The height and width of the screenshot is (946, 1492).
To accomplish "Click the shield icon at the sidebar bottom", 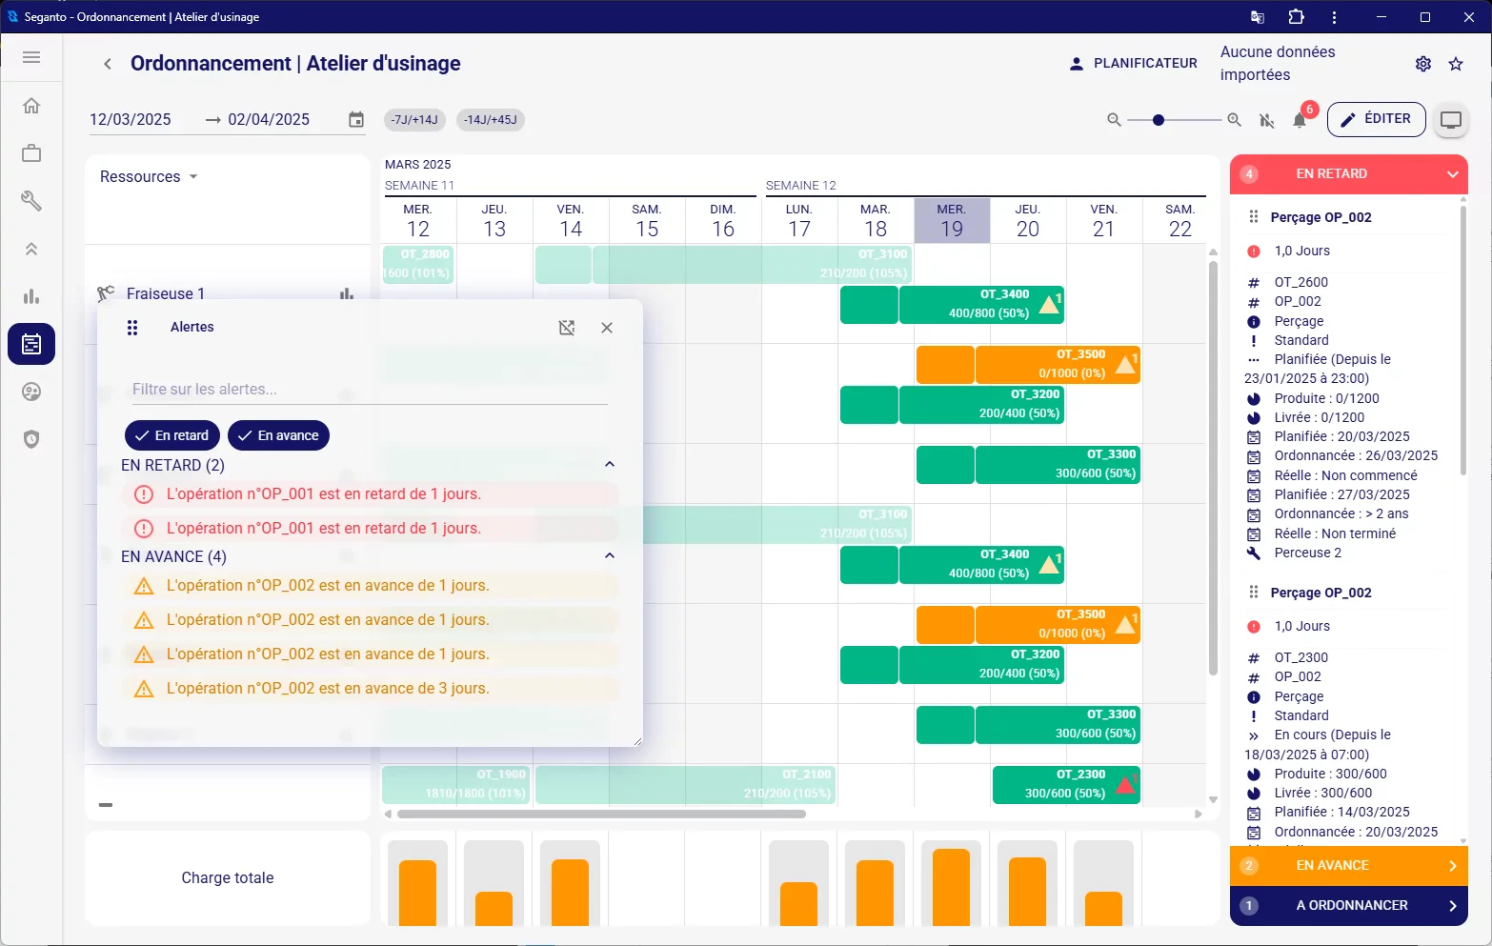I will (31, 439).
